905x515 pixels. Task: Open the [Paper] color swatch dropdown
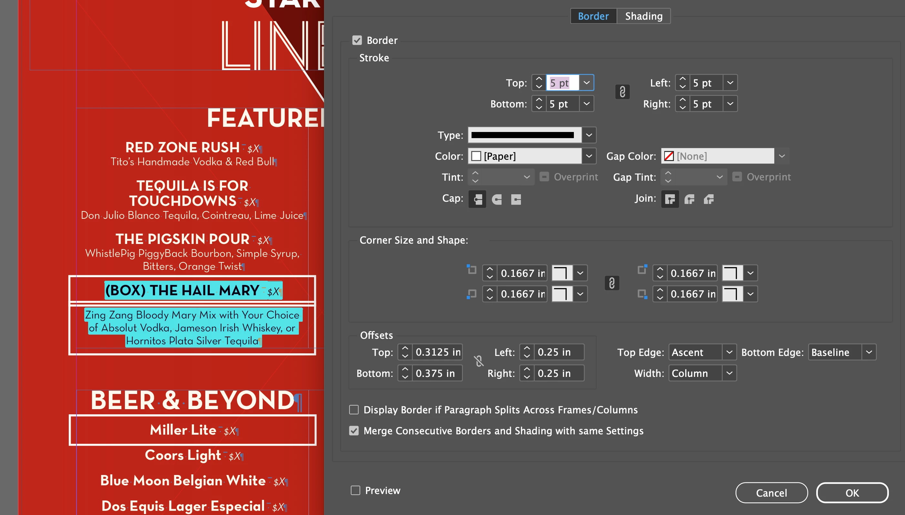589,156
